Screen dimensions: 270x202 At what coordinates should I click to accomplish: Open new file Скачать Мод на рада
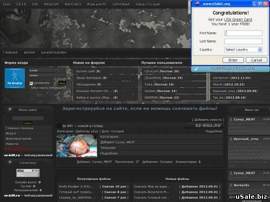[152, 186]
